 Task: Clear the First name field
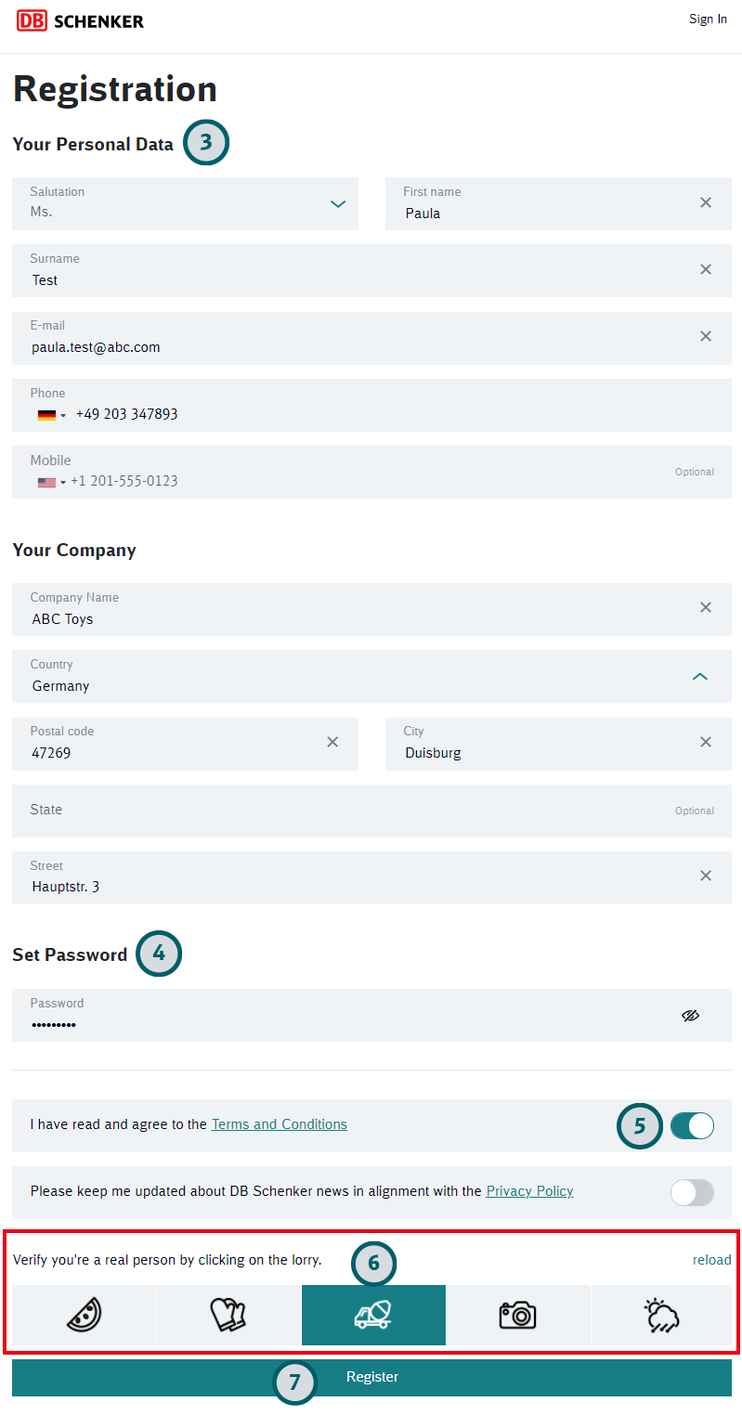click(x=706, y=202)
